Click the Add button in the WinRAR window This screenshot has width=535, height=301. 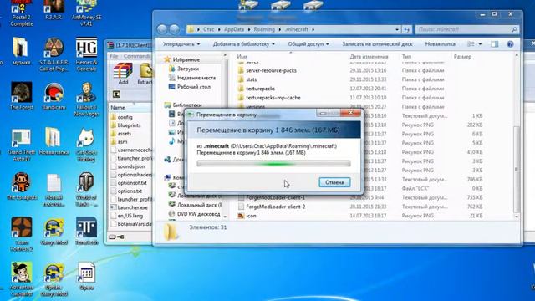click(x=123, y=74)
